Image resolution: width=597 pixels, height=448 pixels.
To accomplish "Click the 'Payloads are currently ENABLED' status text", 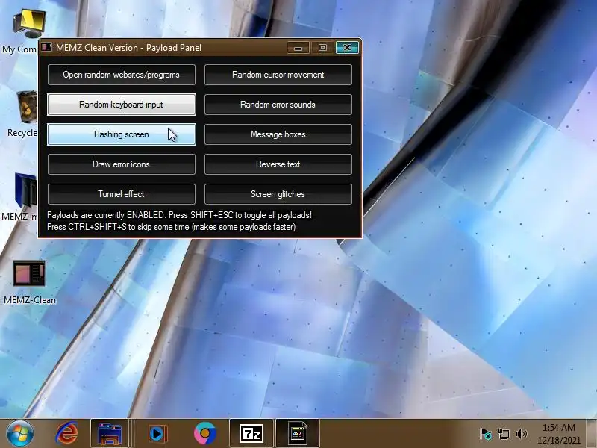I will click(179, 215).
